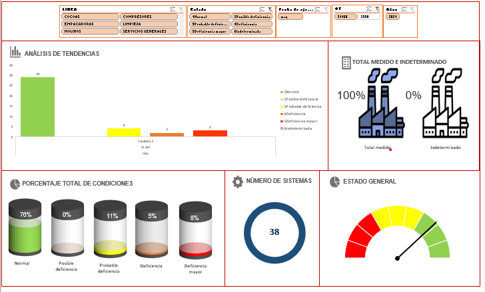Screen dimensions: 485x292
Task: Toggle COCOAS in the LINEA slicer
Action: (x=90, y=17)
